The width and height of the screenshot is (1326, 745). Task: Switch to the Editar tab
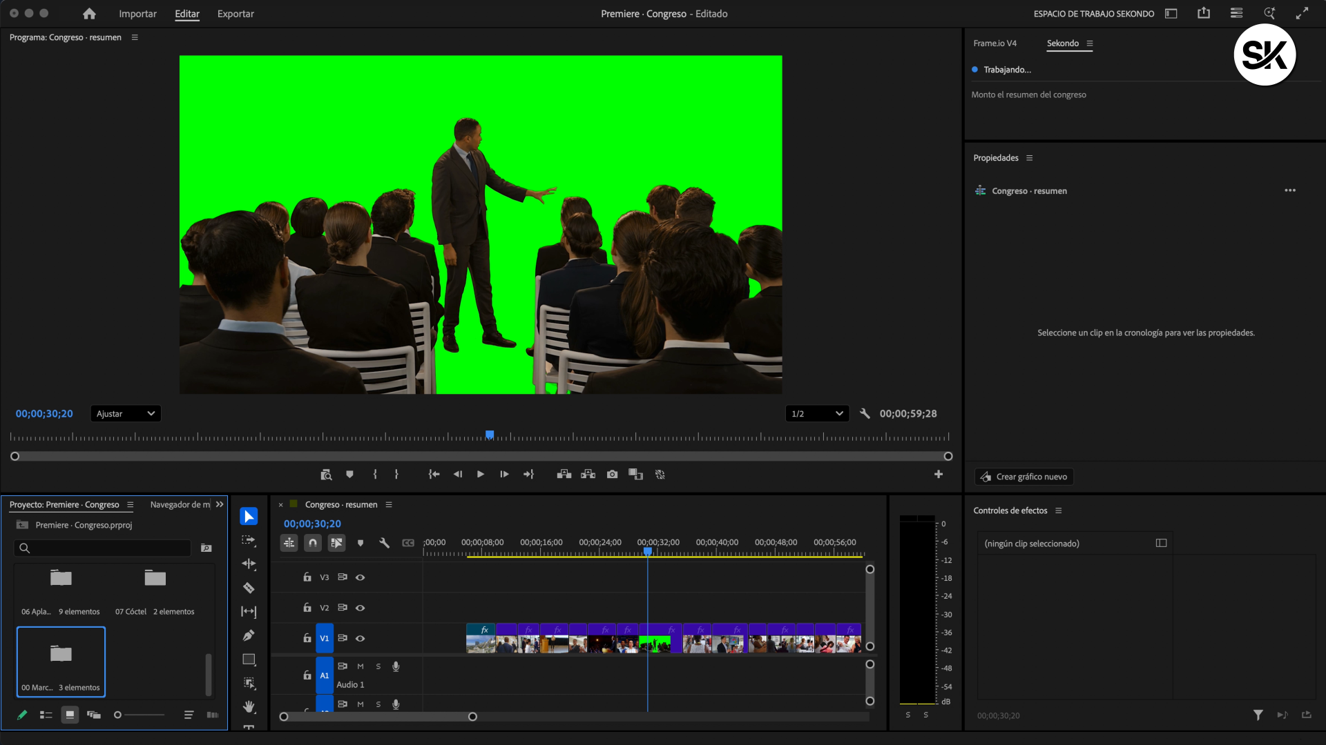(x=187, y=14)
